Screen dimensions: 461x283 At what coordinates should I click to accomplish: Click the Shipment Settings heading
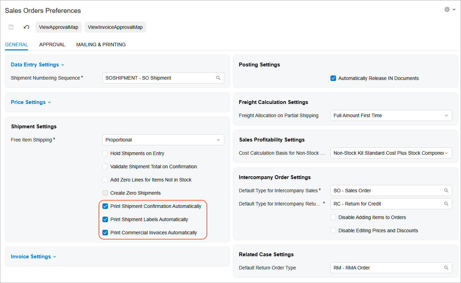point(34,127)
